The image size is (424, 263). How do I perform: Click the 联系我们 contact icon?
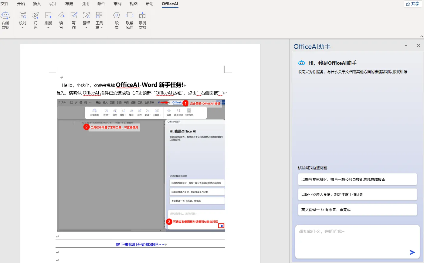129,20
